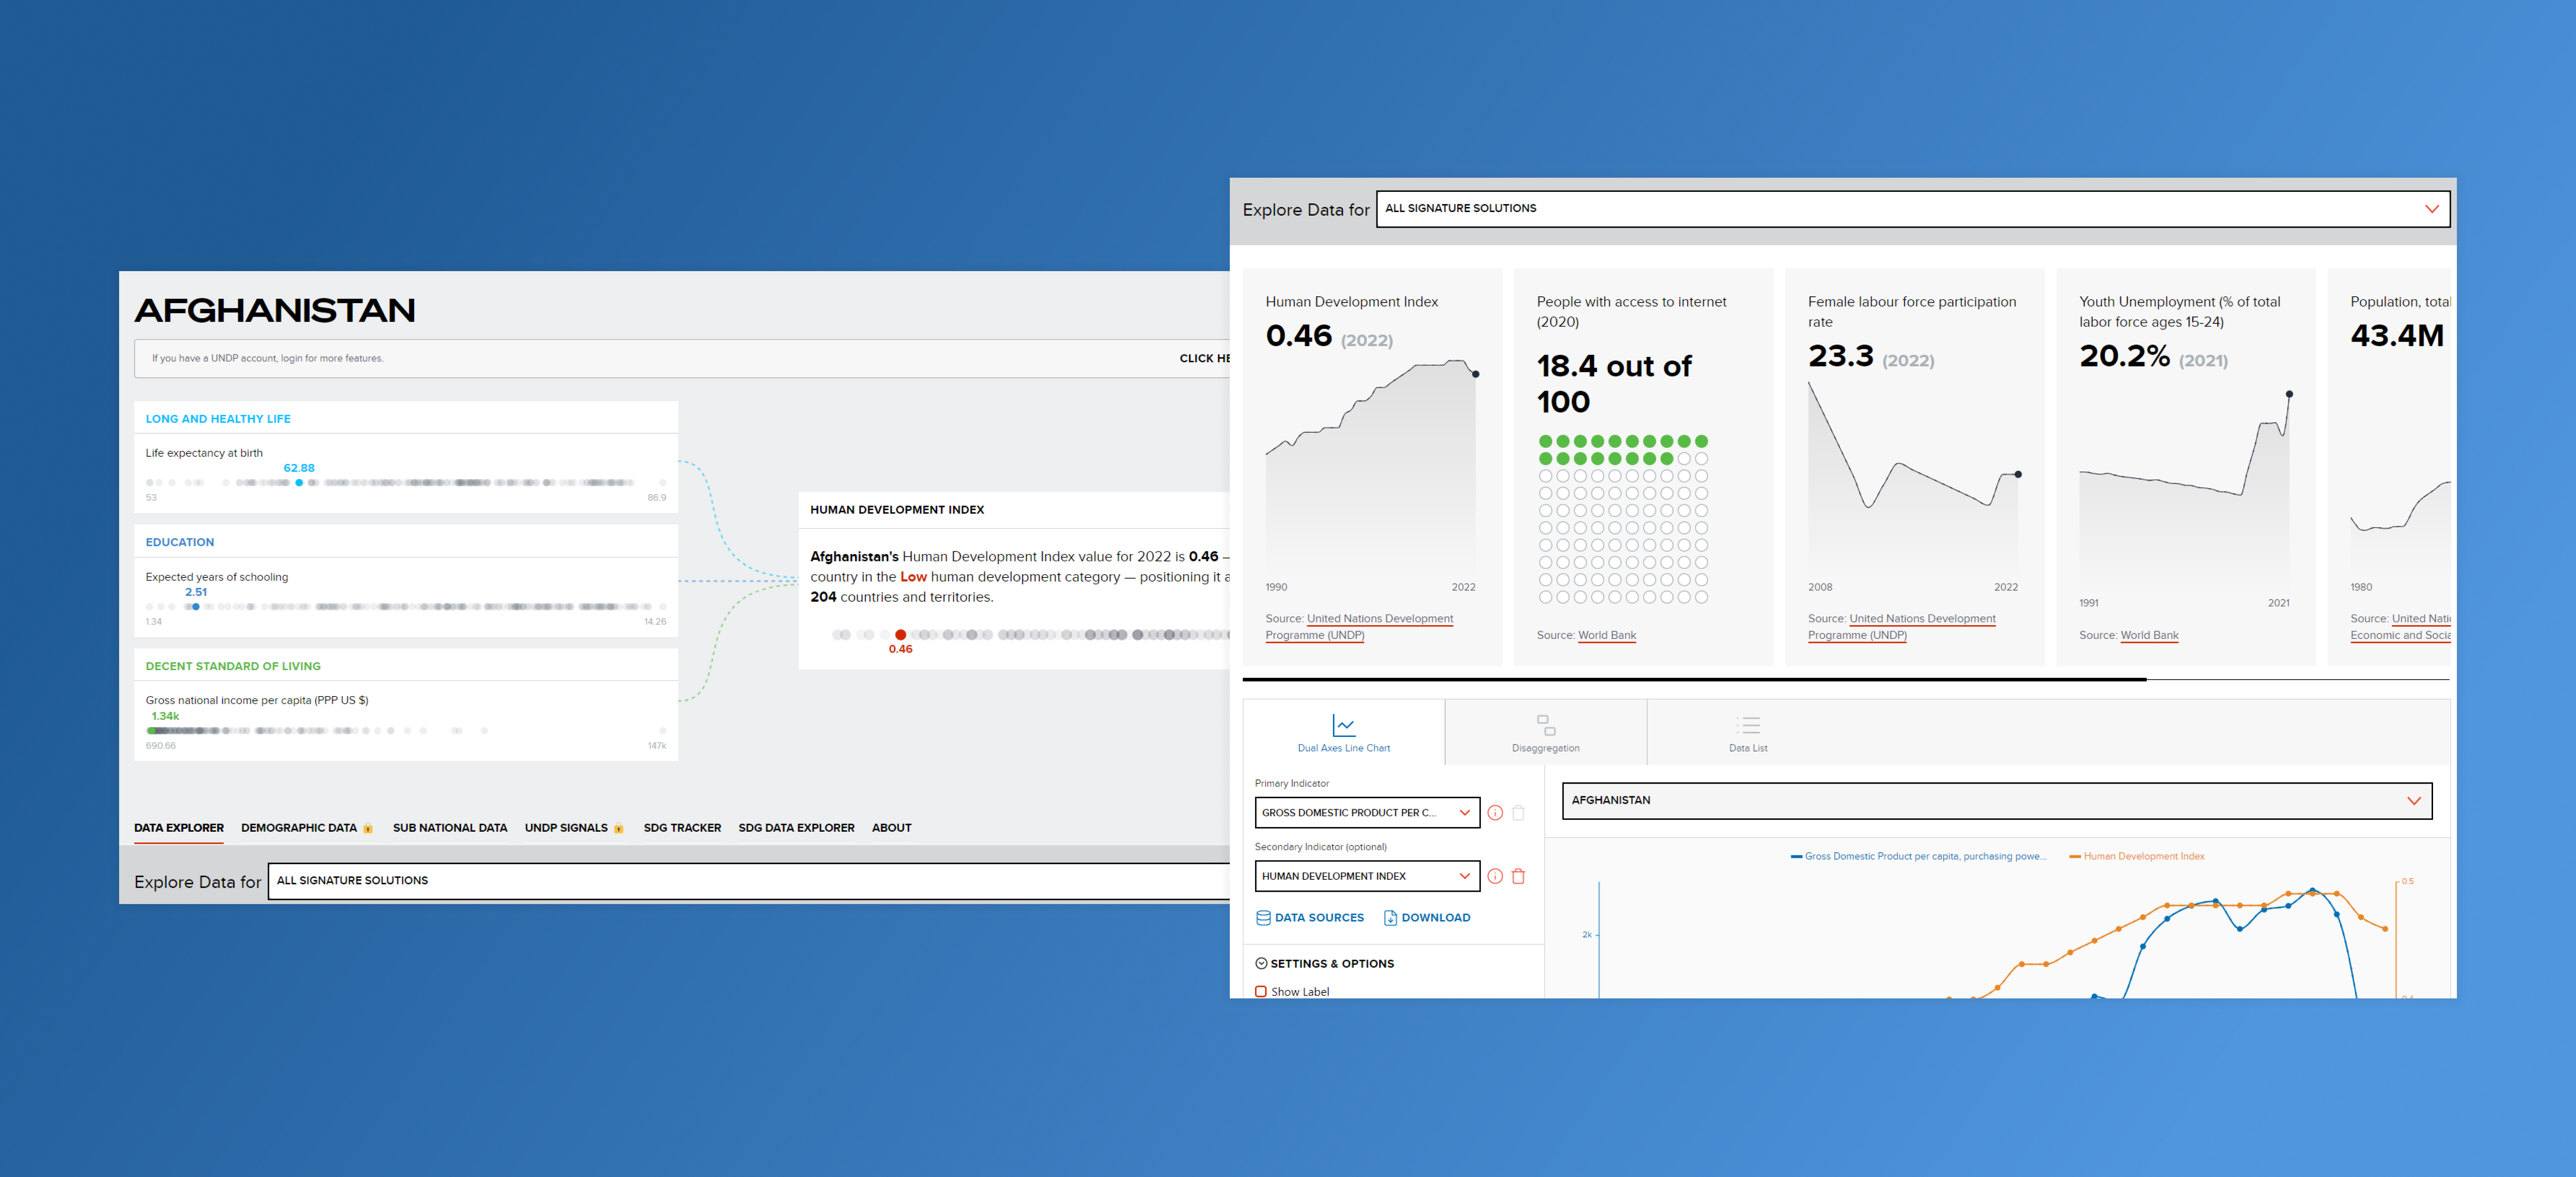Viewport: 2576px width, 1177px height.
Task: Collapse the Settings & Options section
Action: click(x=1324, y=963)
